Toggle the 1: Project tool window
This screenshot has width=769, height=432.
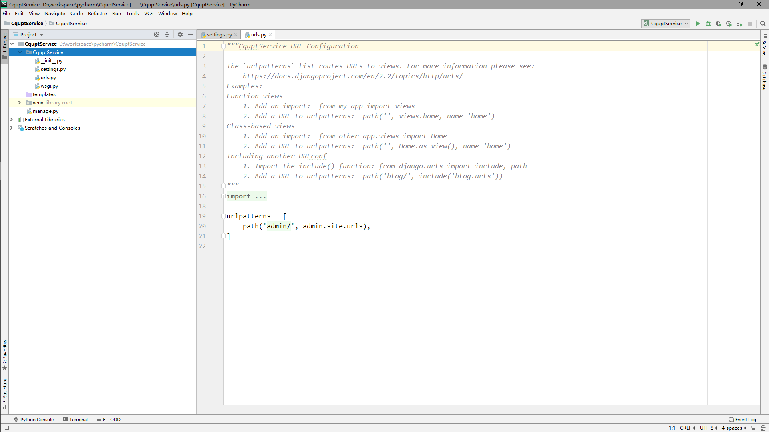click(x=5, y=43)
